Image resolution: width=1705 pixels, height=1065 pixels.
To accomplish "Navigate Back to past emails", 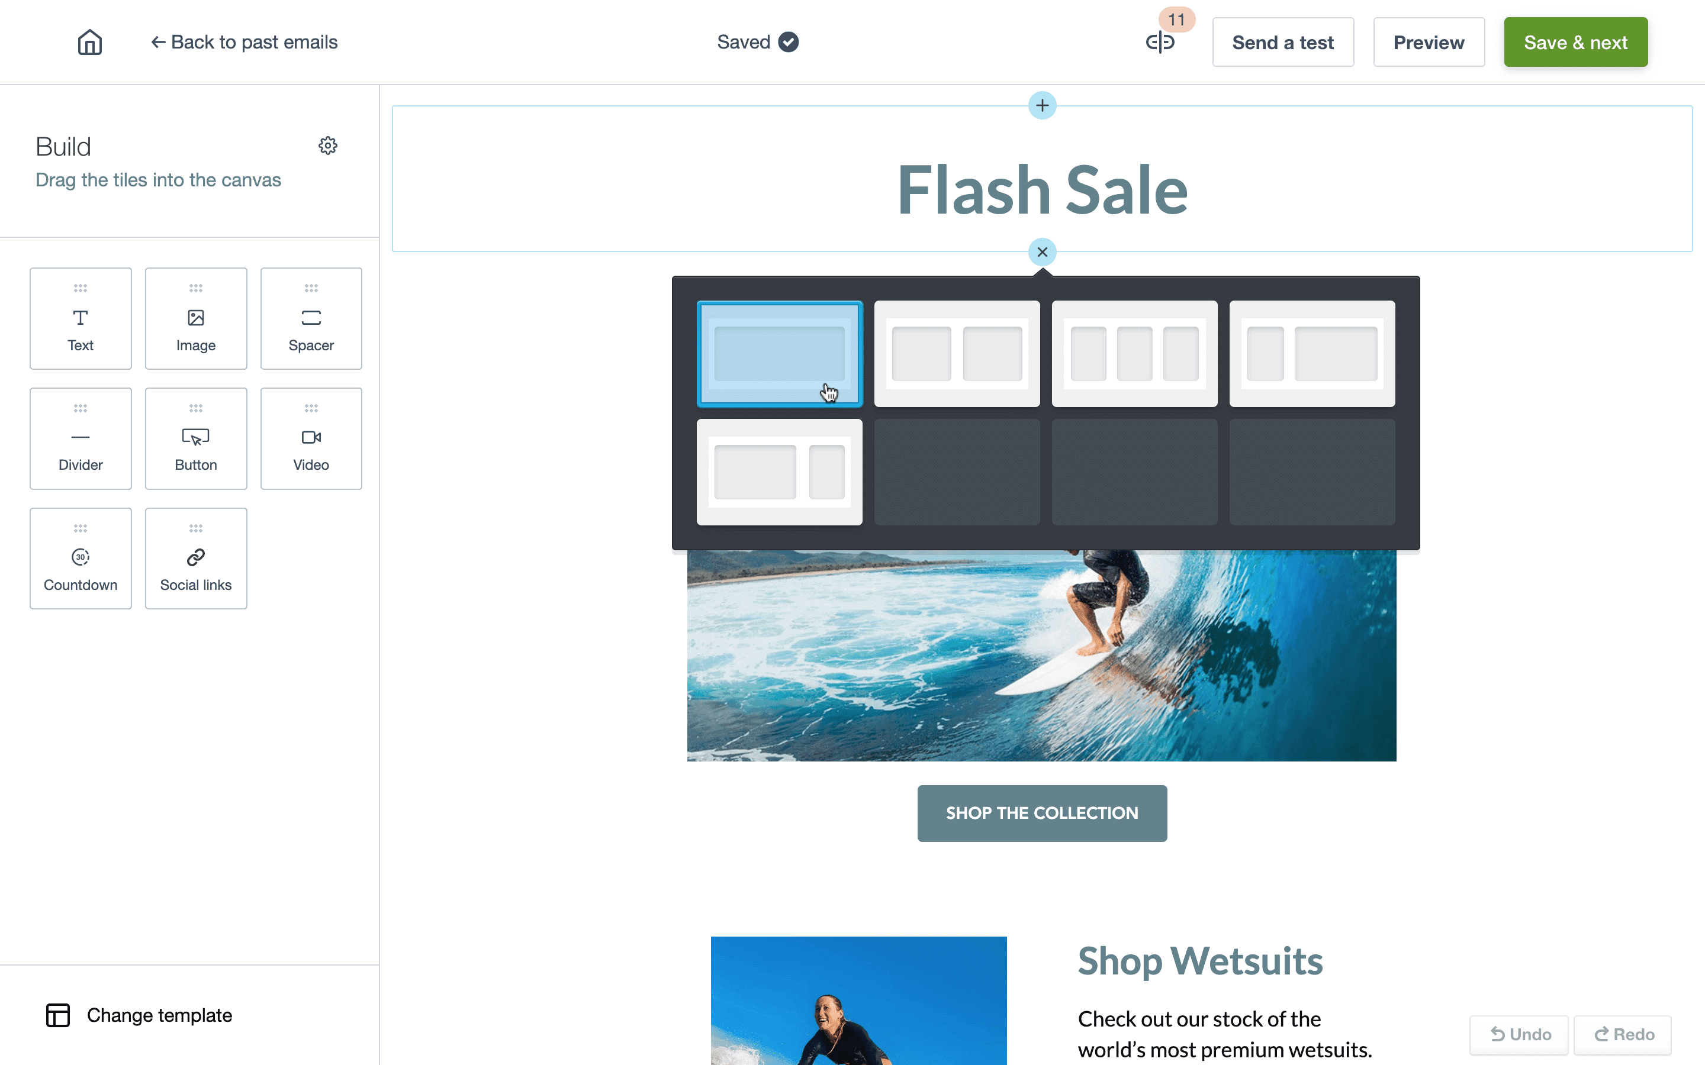I will pos(242,42).
